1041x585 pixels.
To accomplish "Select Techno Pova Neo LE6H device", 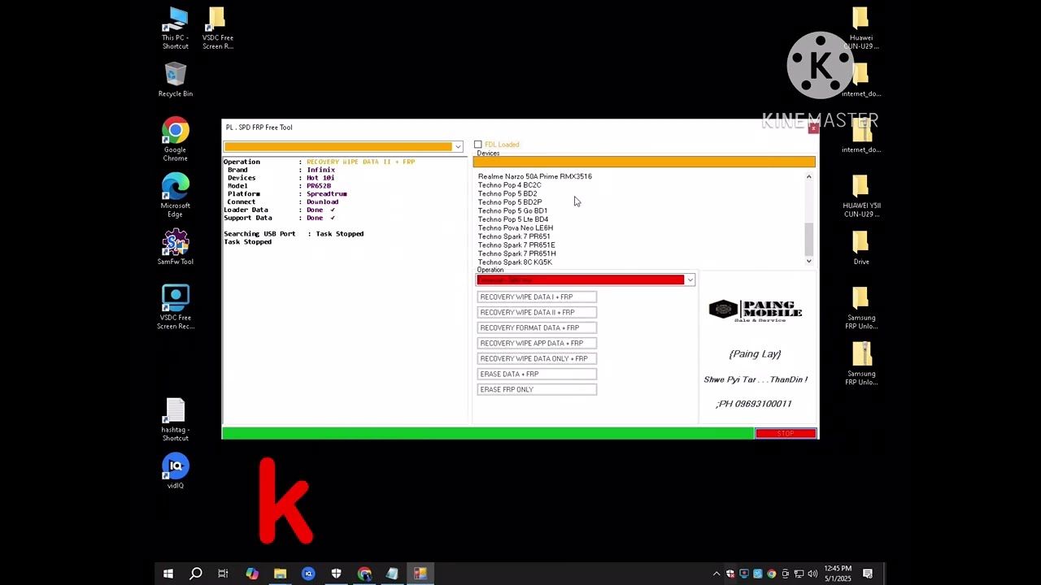I will pos(516,228).
